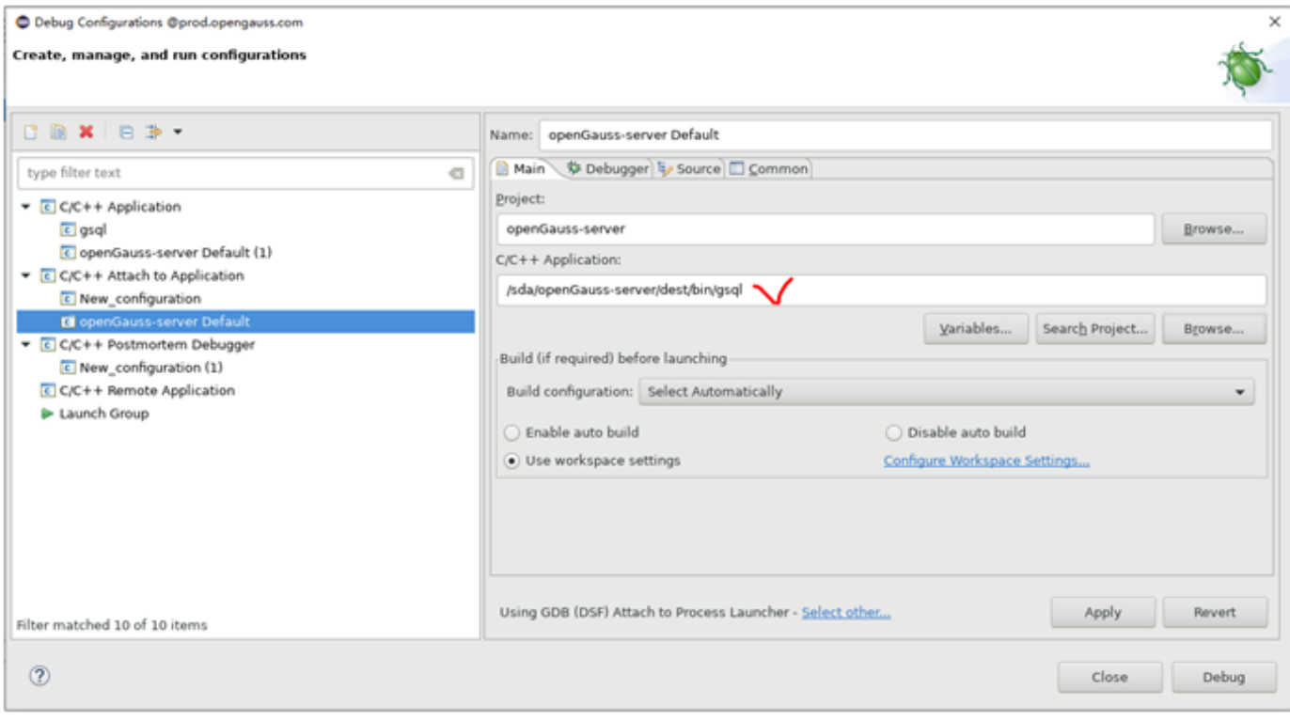Click the C/C++ Application path field
This screenshot has width=1290, height=721.
tap(881, 290)
